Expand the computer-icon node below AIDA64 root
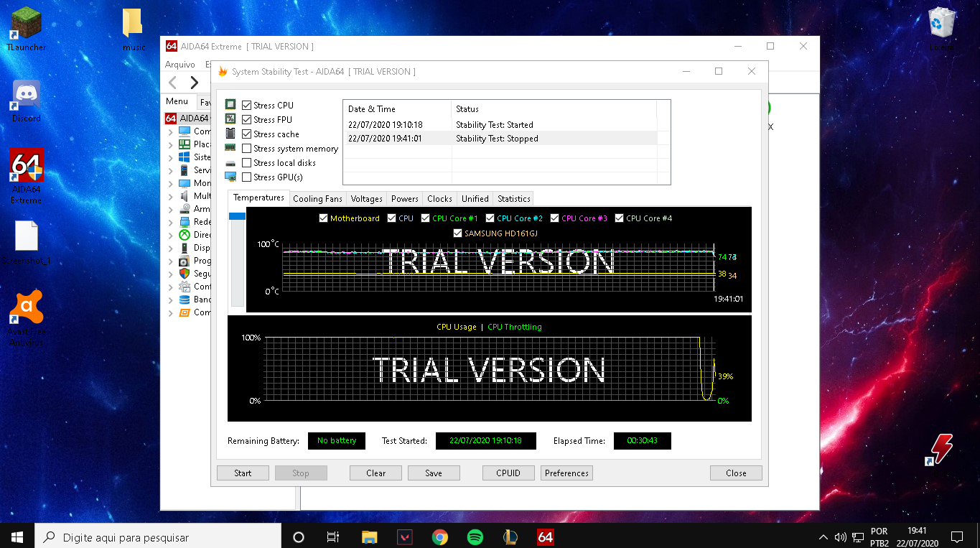The width and height of the screenshot is (980, 548). pos(170,132)
